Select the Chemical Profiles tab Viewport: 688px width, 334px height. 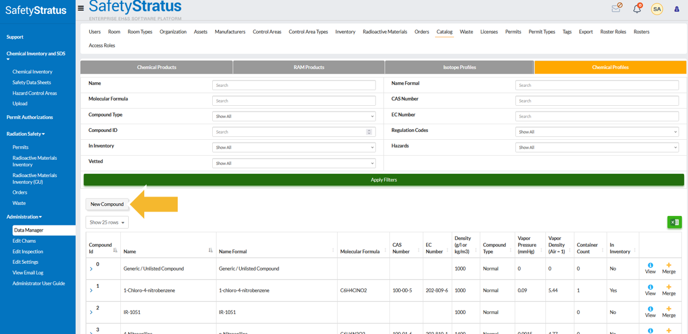click(611, 67)
